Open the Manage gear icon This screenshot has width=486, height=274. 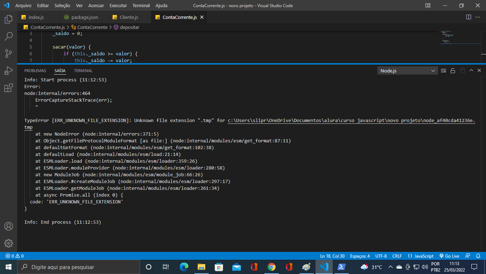pyautogui.click(x=9, y=243)
